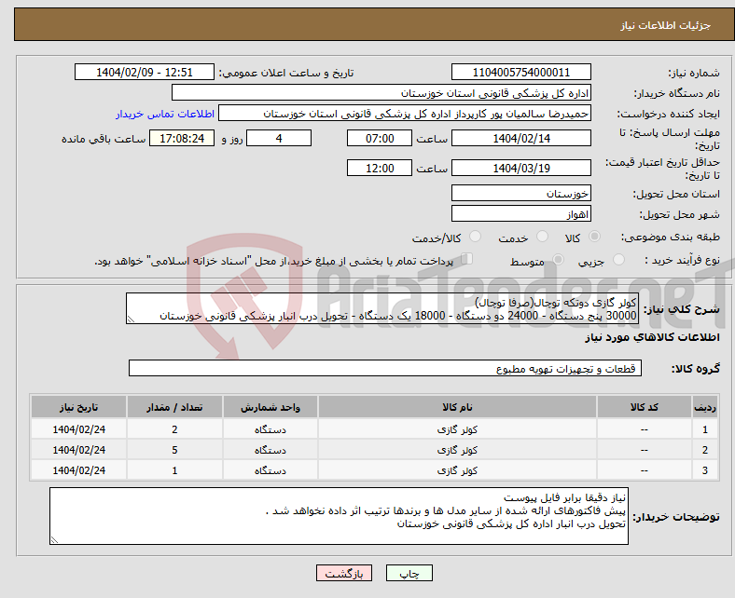Toggle the اسناد خزانه اسلامی payment checkbox
Viewport: 735px width, 598px height.
(x=467, y=259)
